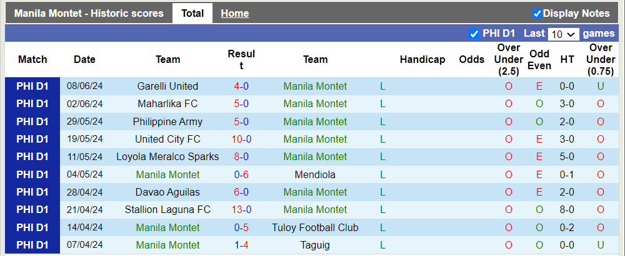Click the 13-0 Stallion Laguna score
The height and width of the screenshot is (256, 625).
click(241, 210)
